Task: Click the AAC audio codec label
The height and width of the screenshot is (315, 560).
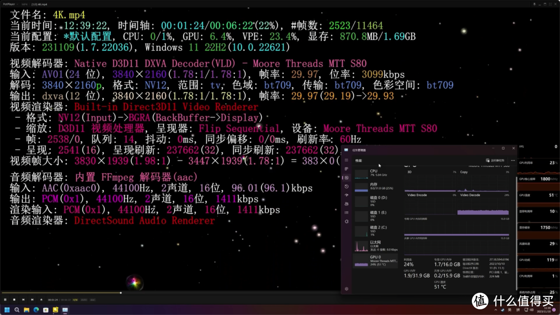Action: (x=93, y=300)
